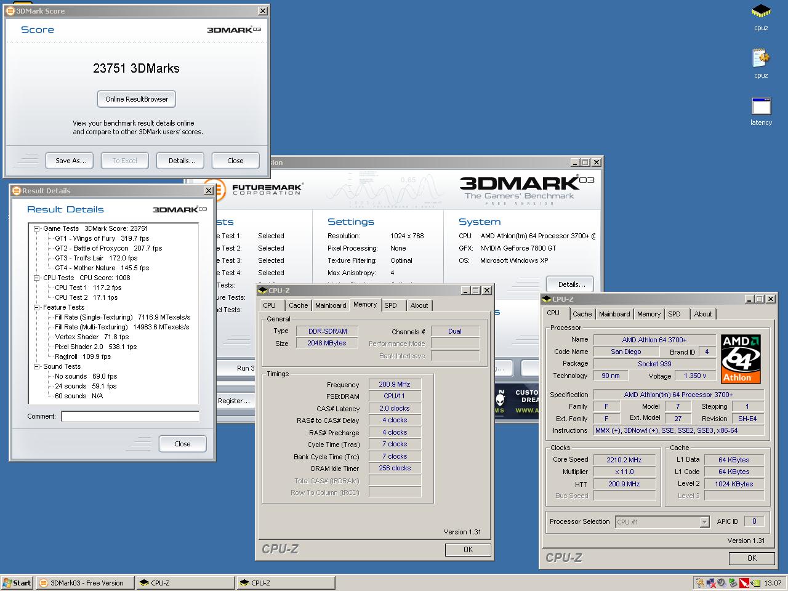Select GT2 - Battle of Proxycon row
The width and height of the screenshot is (788, 591).
108,248
